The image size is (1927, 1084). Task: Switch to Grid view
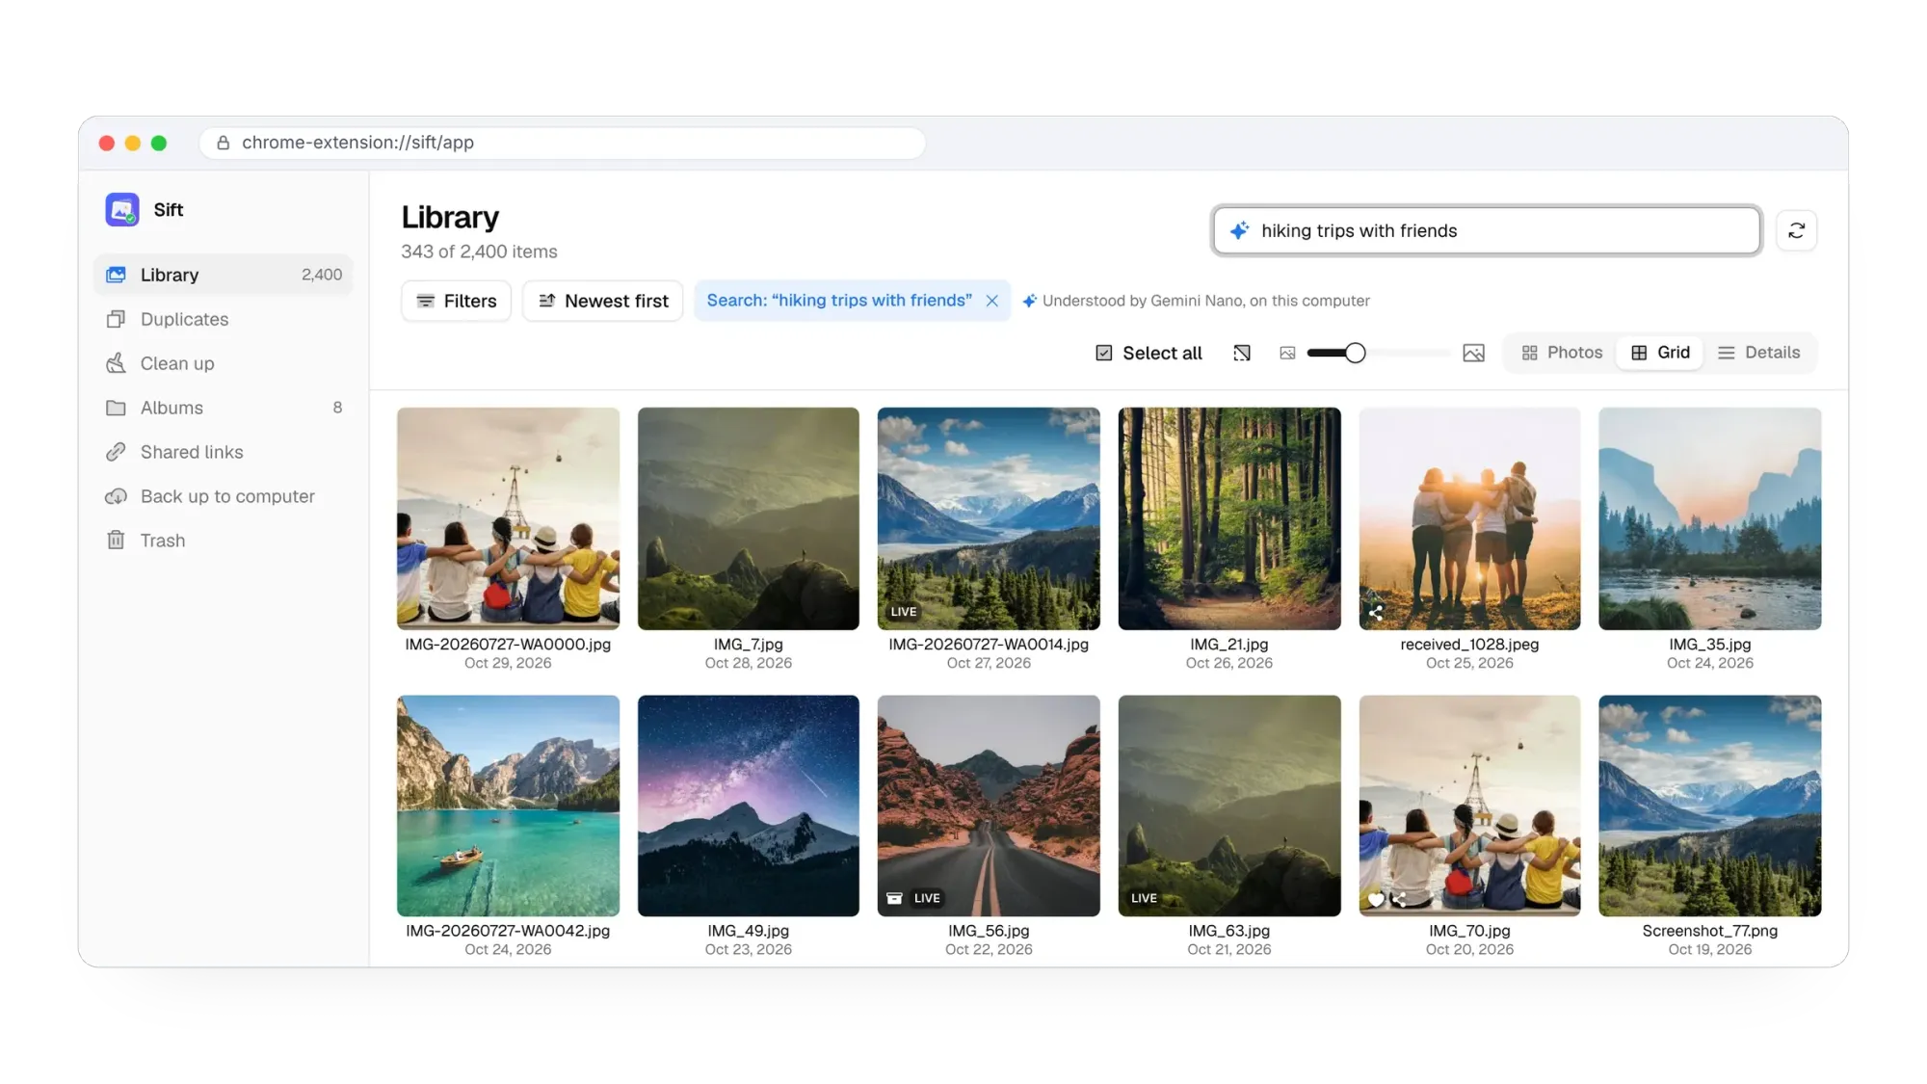pyautogui.click(x=1660, y=353)
